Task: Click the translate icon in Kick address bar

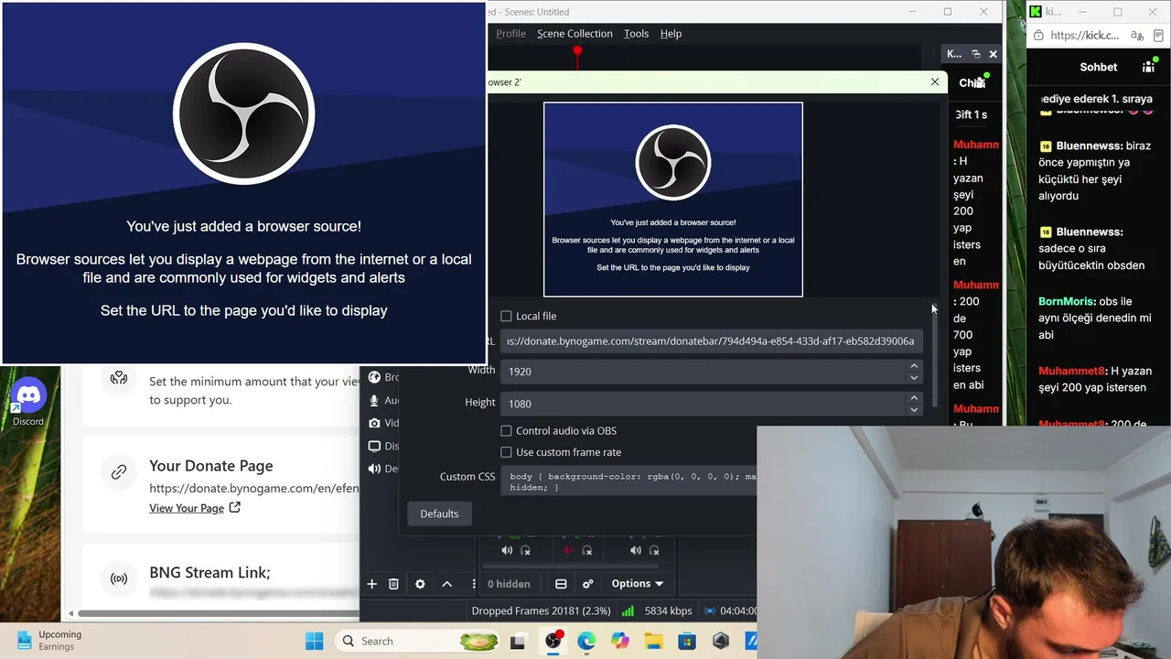Action: pos(1137,36)
